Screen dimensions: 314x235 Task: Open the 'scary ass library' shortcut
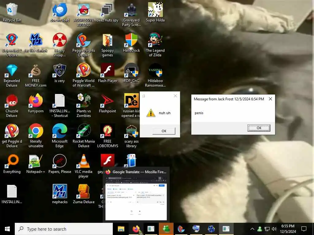(x=131, y=136)
